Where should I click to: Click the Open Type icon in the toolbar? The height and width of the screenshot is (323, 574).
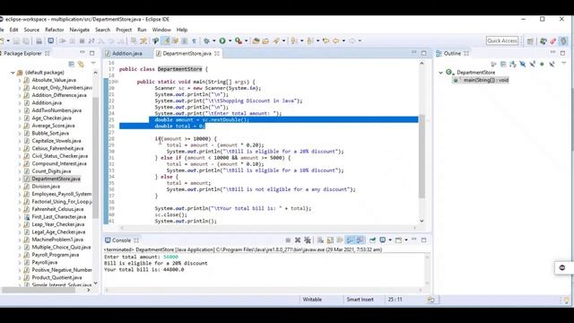[256, 40]
